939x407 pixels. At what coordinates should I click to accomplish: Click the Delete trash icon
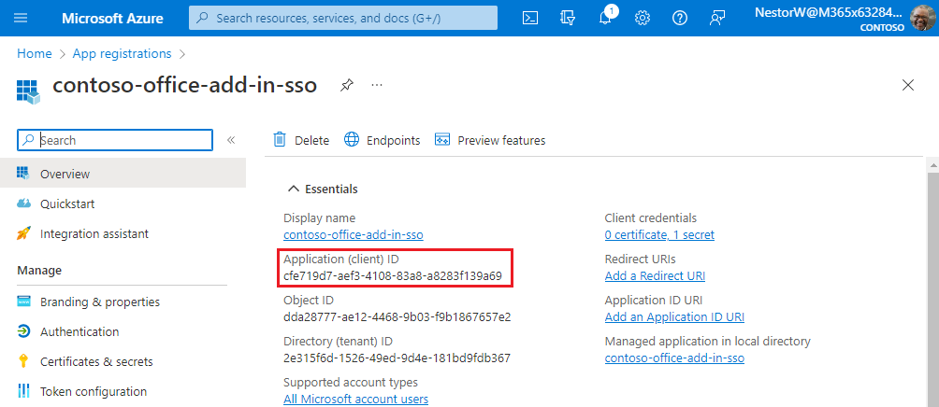point(279,140)
